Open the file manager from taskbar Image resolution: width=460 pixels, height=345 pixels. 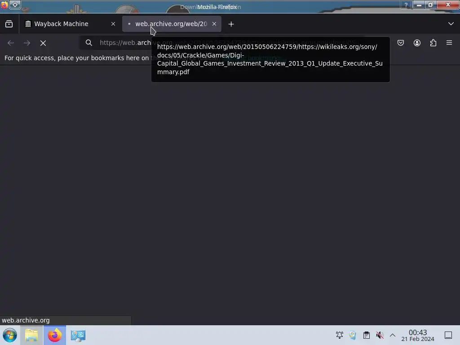(x=31, y=335)
